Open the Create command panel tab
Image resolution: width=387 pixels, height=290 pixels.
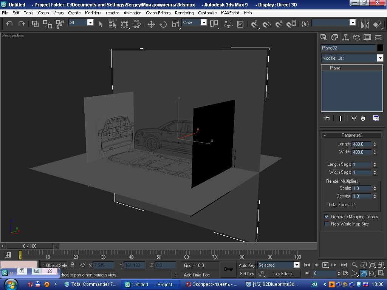pyautogui.click(x=324, y=37)
